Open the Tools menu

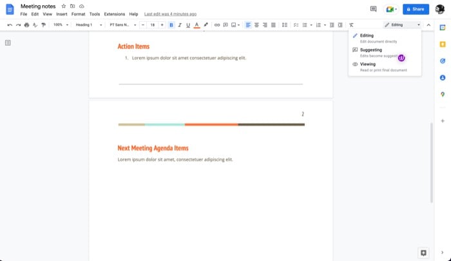(95, 14)
